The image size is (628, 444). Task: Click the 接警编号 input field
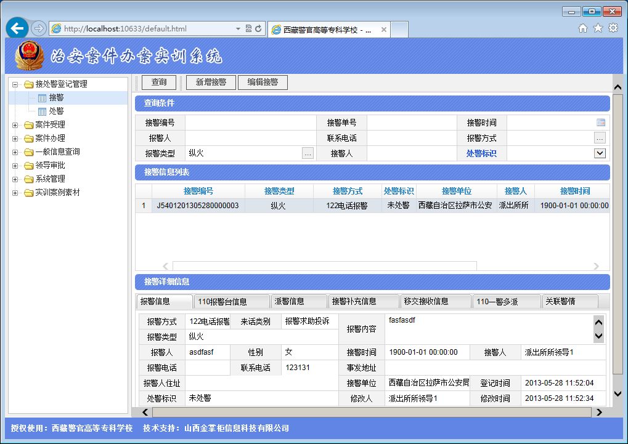(x=251, y=123)
